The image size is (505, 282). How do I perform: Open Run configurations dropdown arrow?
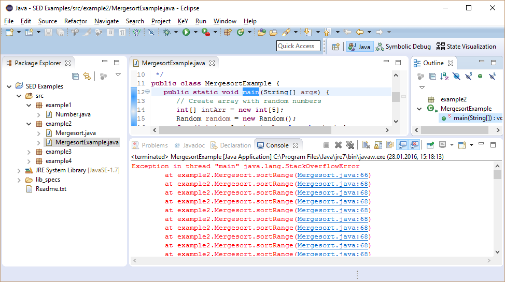click(x=195, y=32)
